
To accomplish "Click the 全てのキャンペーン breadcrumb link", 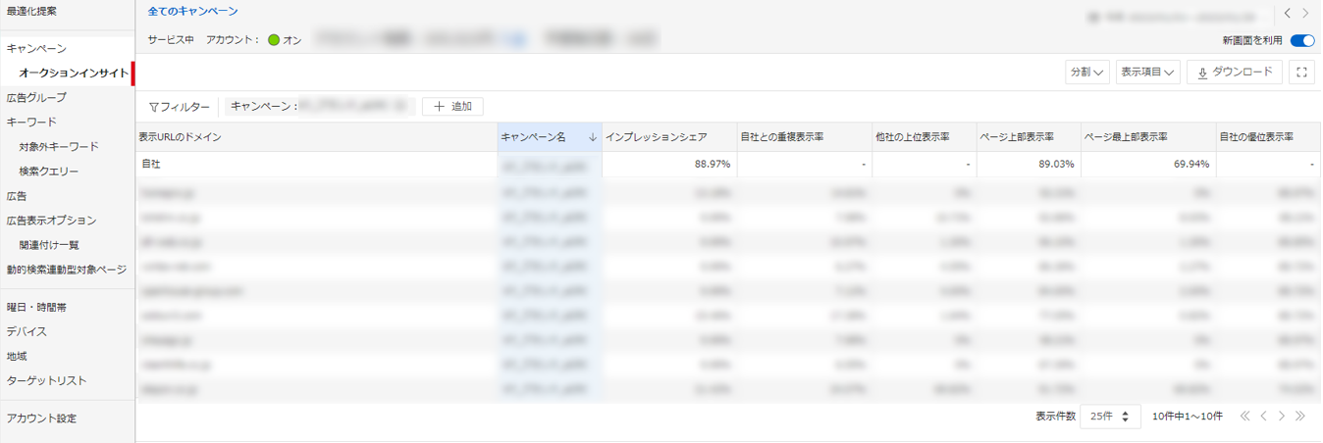I will click(193, 12).
